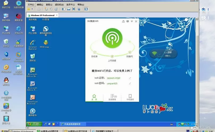Click the 上网保镖 icon
Image resolution: width=215 pixels, height=132 pixels.
pos(112,56)
